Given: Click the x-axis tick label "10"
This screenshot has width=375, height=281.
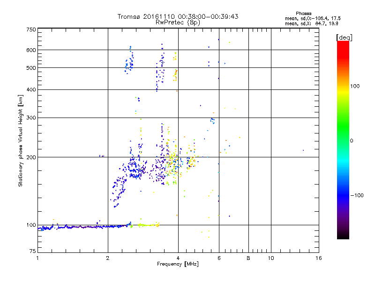Looking at the screenshot, I should [x=271, y=258].
